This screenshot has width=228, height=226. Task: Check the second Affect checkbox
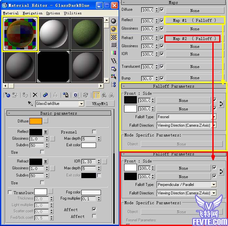pos(94,216)
